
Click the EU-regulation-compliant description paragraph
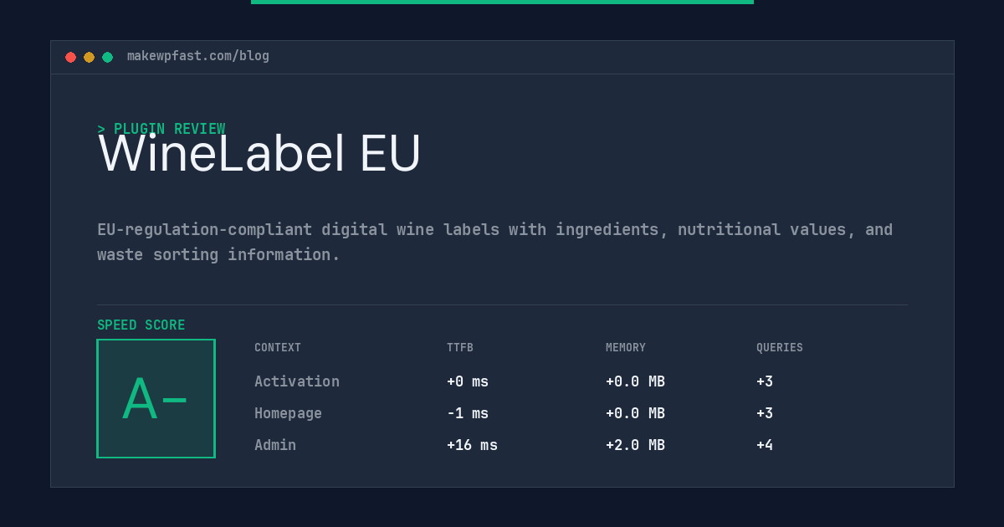pos(495,242)
